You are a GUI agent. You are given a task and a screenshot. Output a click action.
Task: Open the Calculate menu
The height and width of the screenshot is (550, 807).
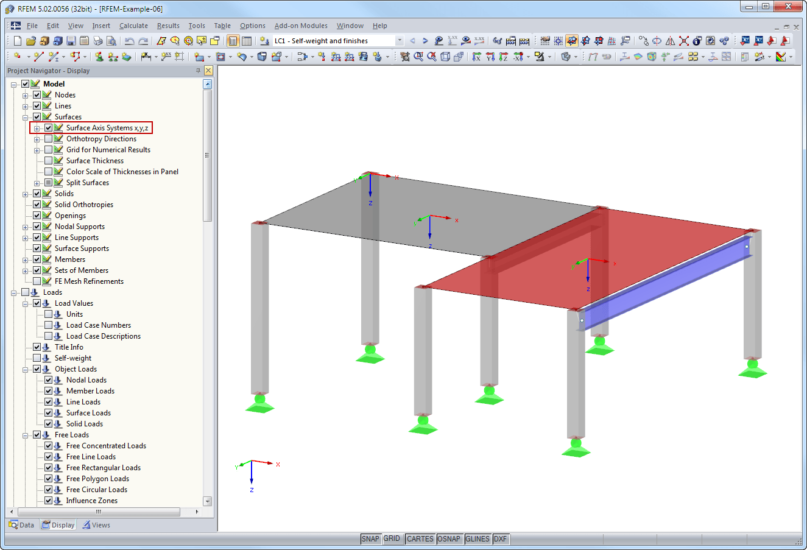click(133, 26)
